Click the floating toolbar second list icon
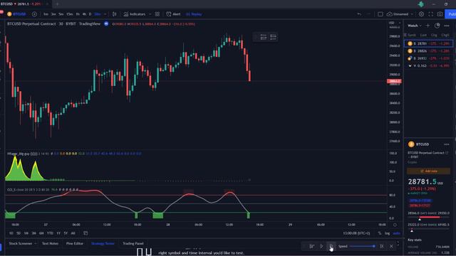Viewport: 456px width, 256px height. pyautogui.click(x=273, y=37)
